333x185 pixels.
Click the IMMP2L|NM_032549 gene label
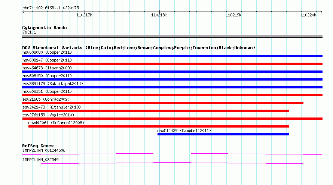40,160
